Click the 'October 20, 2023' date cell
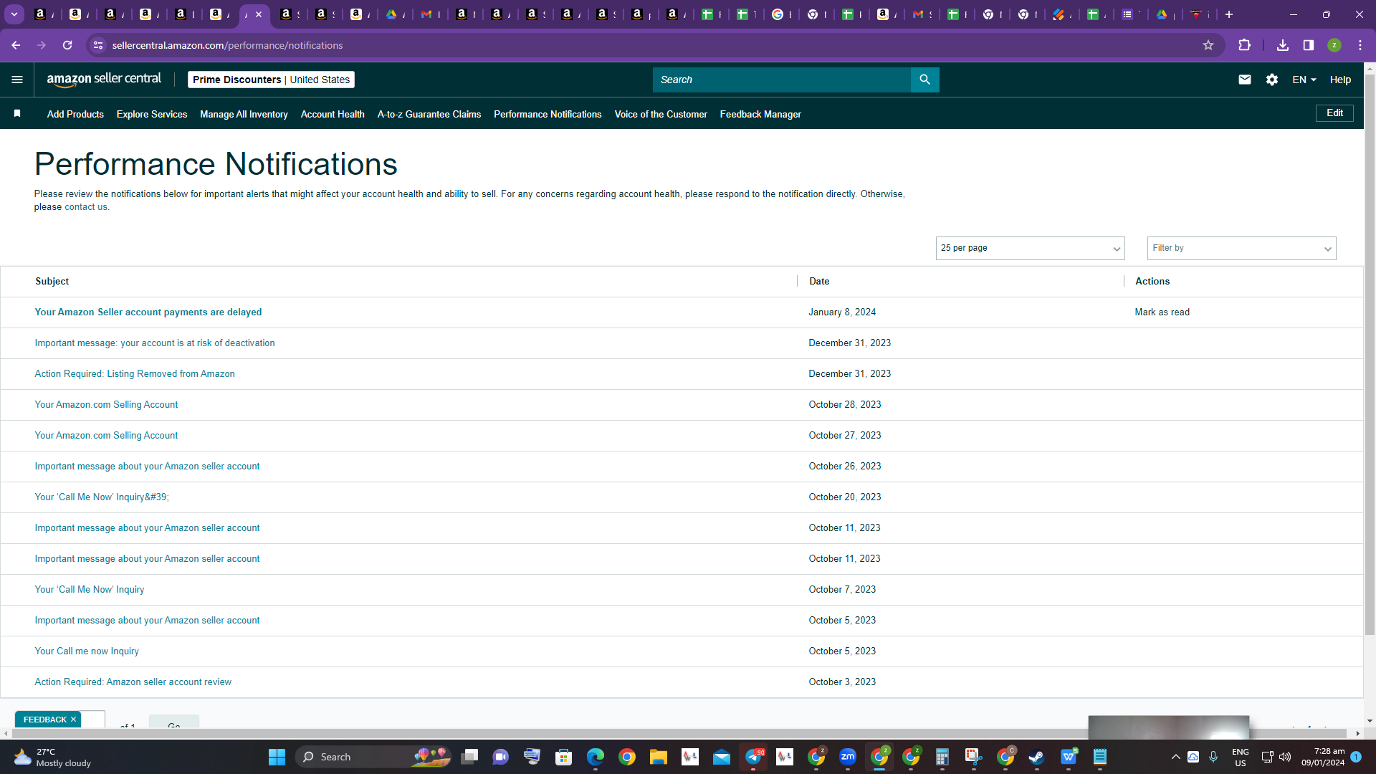 point(845,497)
